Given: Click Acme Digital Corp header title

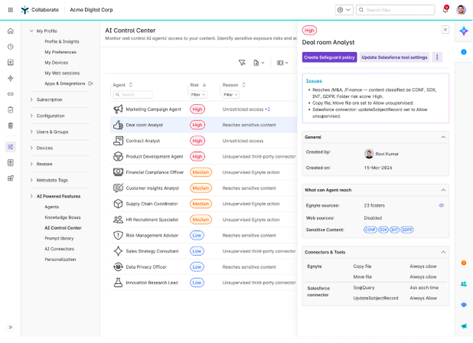Looking at the screenshot, I should coord(91,10).
